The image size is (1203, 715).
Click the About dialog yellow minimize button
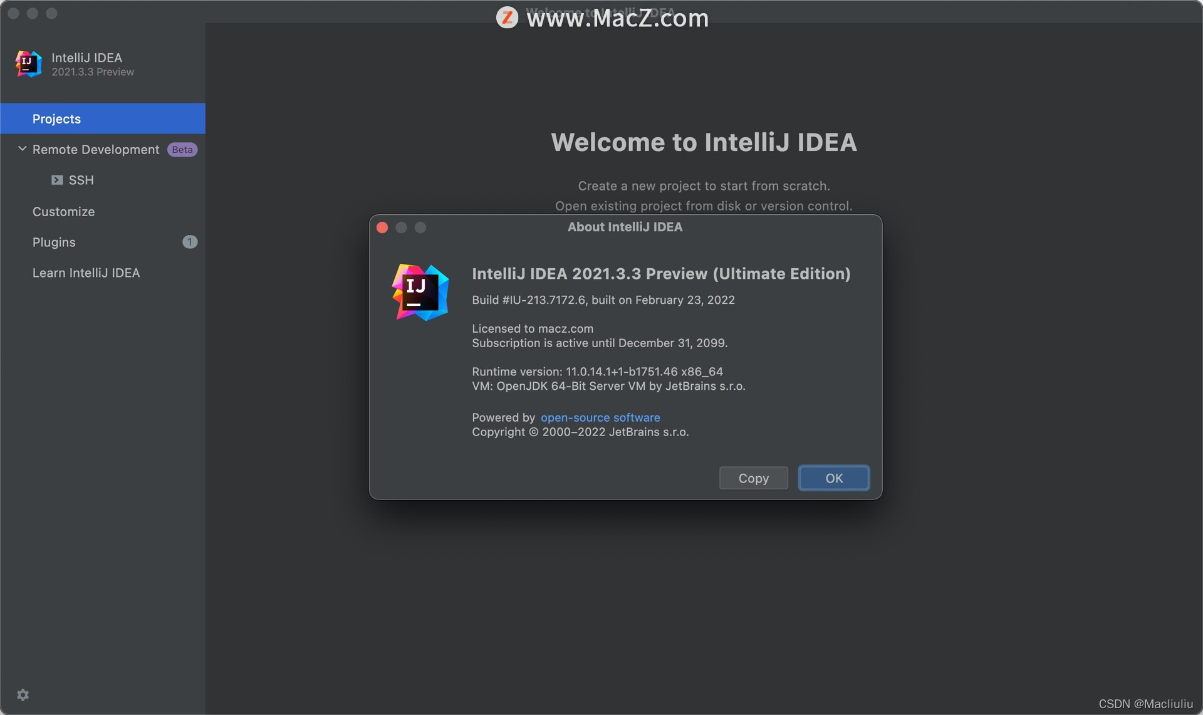pos(402,227)
